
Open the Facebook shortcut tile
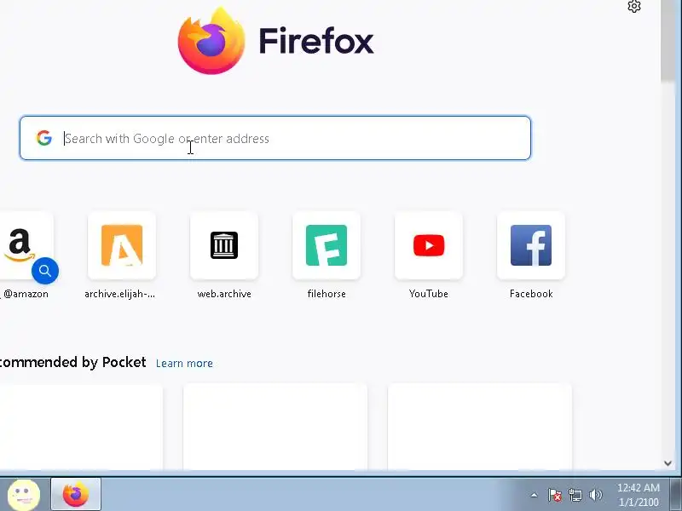click(531, 245)
